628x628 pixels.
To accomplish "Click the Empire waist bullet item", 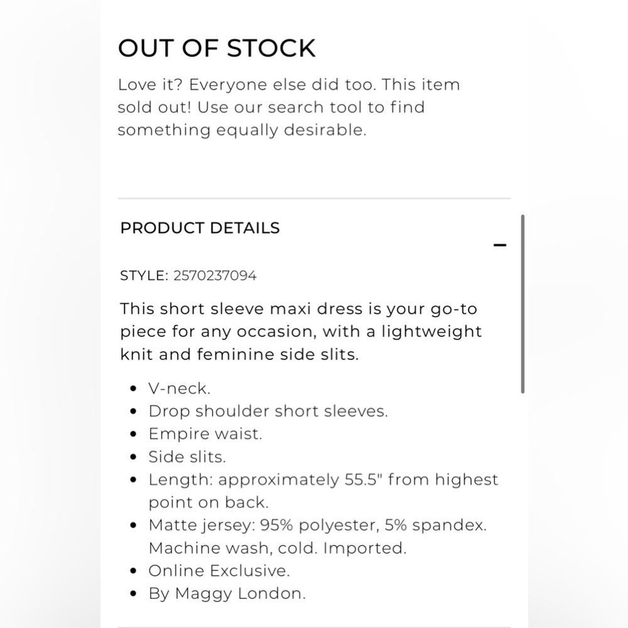I will pos(205,434).
